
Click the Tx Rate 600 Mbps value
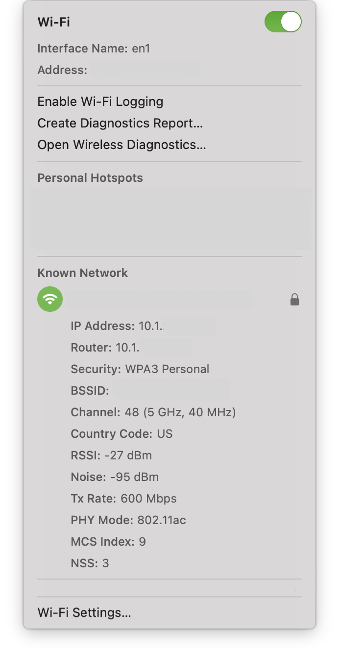(123, 498)
